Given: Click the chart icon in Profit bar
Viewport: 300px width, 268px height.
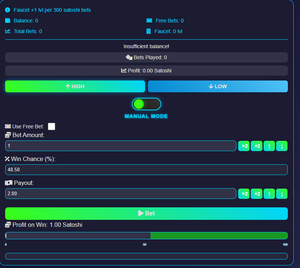Looking at the screenshot, I should point(124,71).
